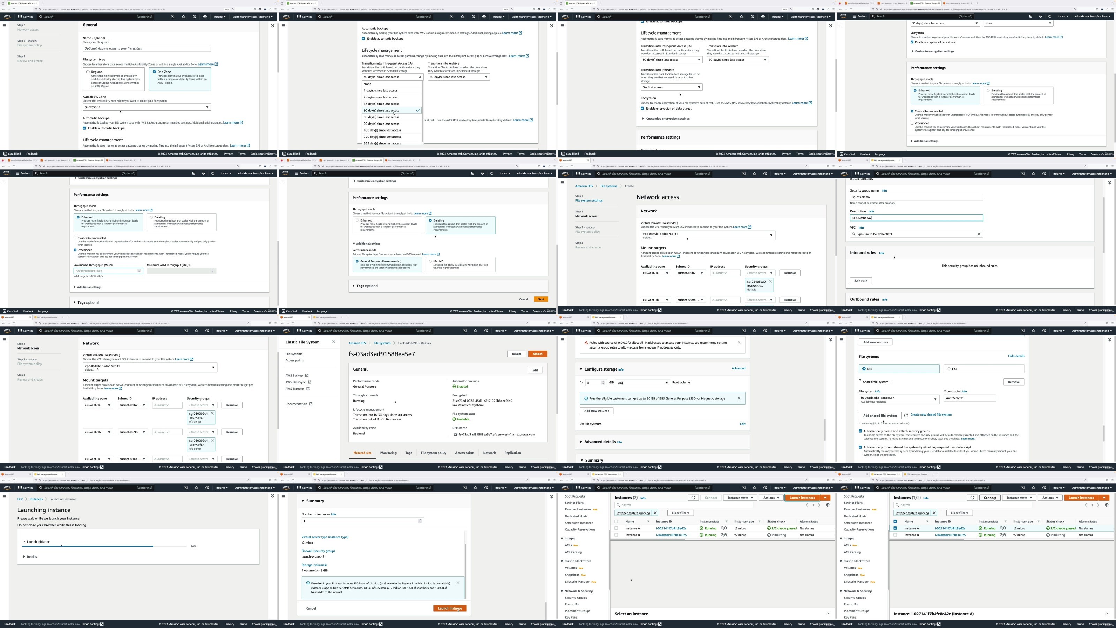
Task: Switch to the Replication tab
Action: (x=513, y=453)
